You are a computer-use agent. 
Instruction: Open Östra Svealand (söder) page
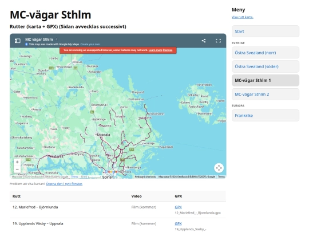click(x=266, y=66)
